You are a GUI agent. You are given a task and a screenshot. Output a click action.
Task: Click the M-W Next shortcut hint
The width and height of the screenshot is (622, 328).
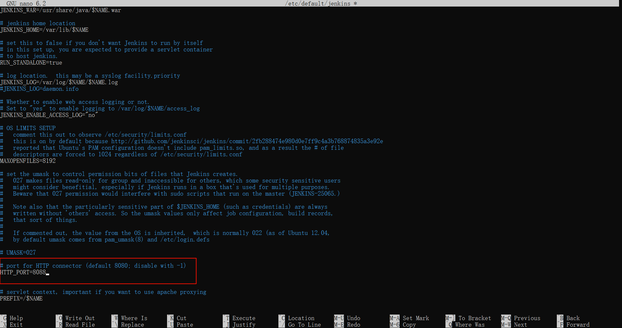514,325
